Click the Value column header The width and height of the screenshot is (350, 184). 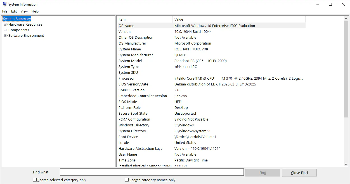coord(239,19)
